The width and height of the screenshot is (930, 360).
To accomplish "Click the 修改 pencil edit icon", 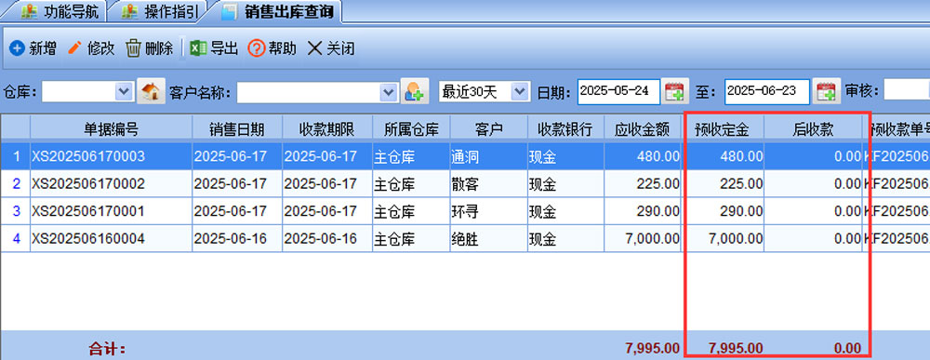I will [x=74, y=47].
